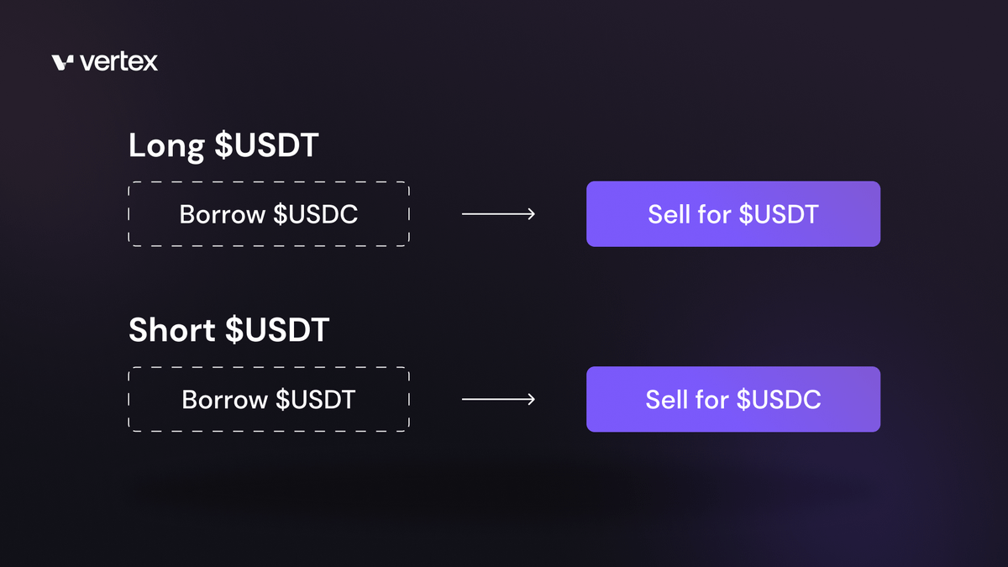Viewport: 1008px width, 567px height.
Task: Click the Vertex logo icon
Action: (x=63, y=61)
